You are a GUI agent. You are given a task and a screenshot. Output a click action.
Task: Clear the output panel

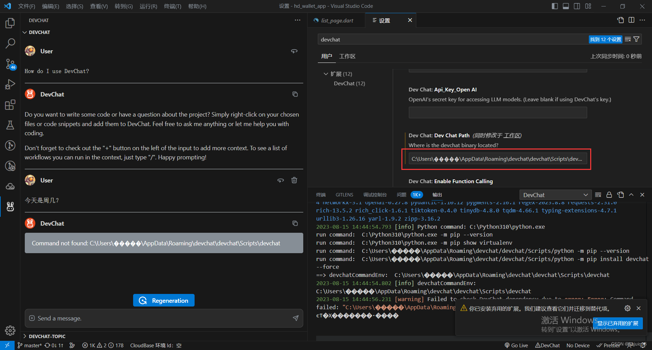(x=598, y=195)
